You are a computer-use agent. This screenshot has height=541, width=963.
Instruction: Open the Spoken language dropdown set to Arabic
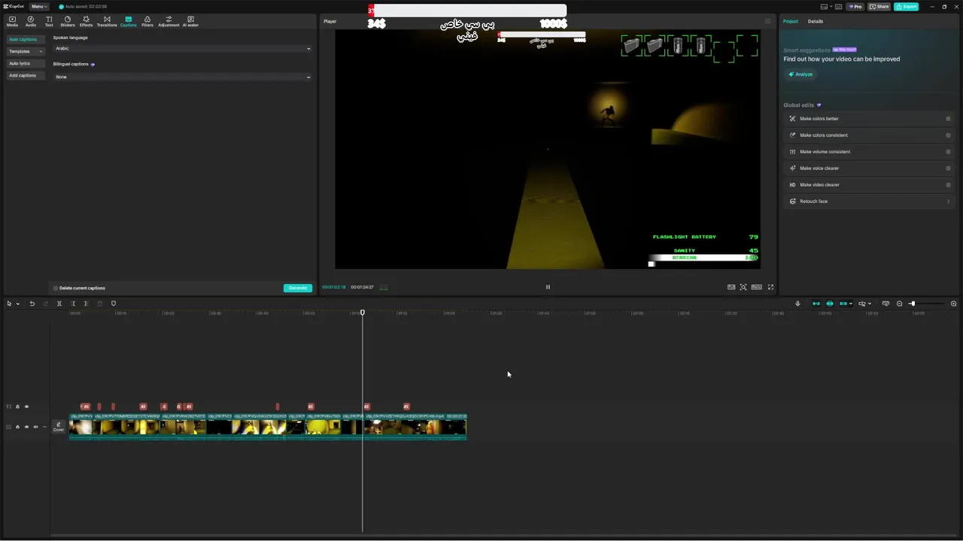tap(182, 48)
